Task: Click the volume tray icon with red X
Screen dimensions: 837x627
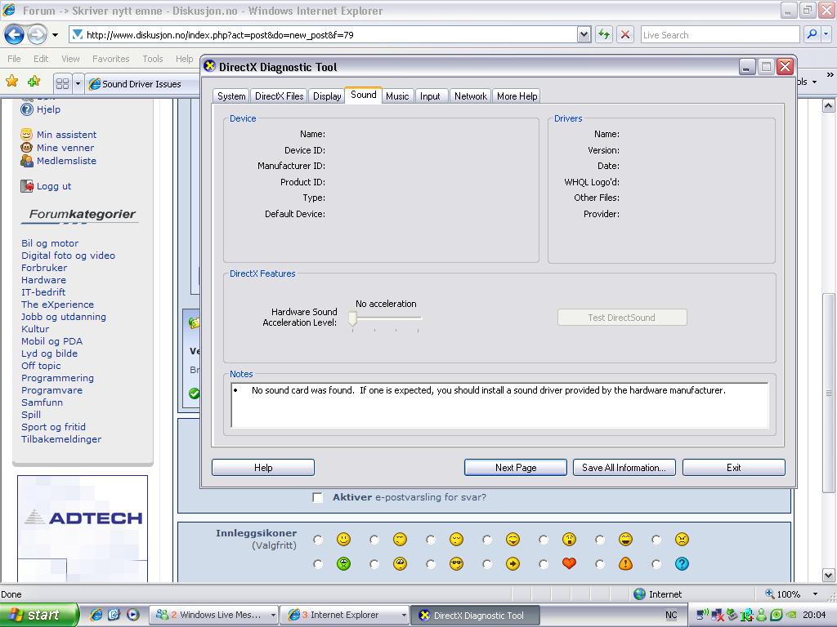Action: 717,615
